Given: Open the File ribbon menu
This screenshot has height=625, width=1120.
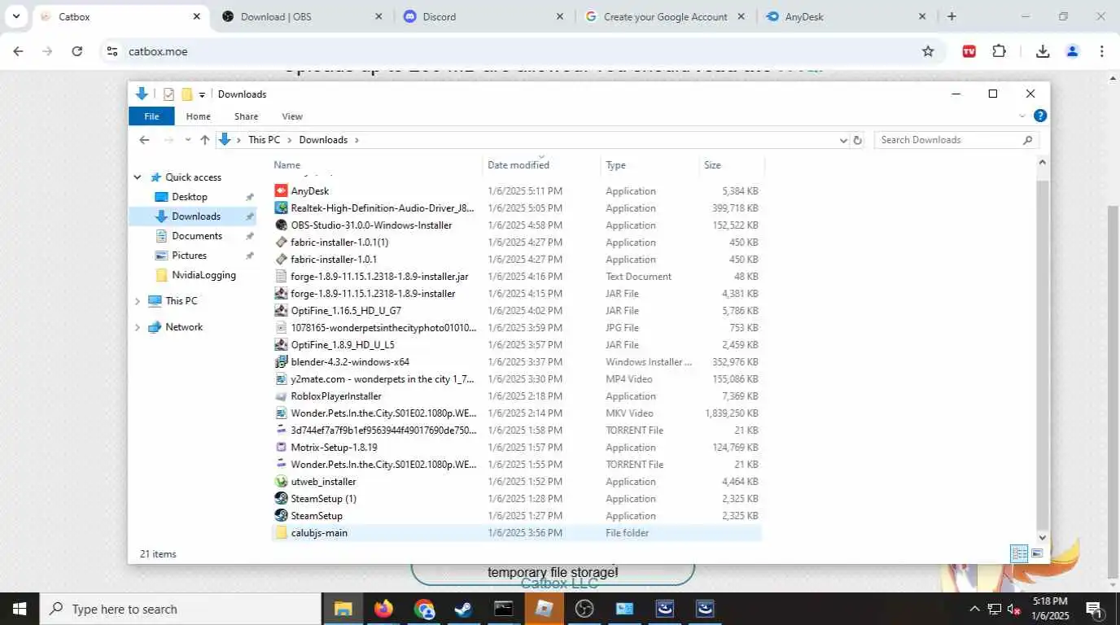Looking at the screenshot, I should pos(151,116).
